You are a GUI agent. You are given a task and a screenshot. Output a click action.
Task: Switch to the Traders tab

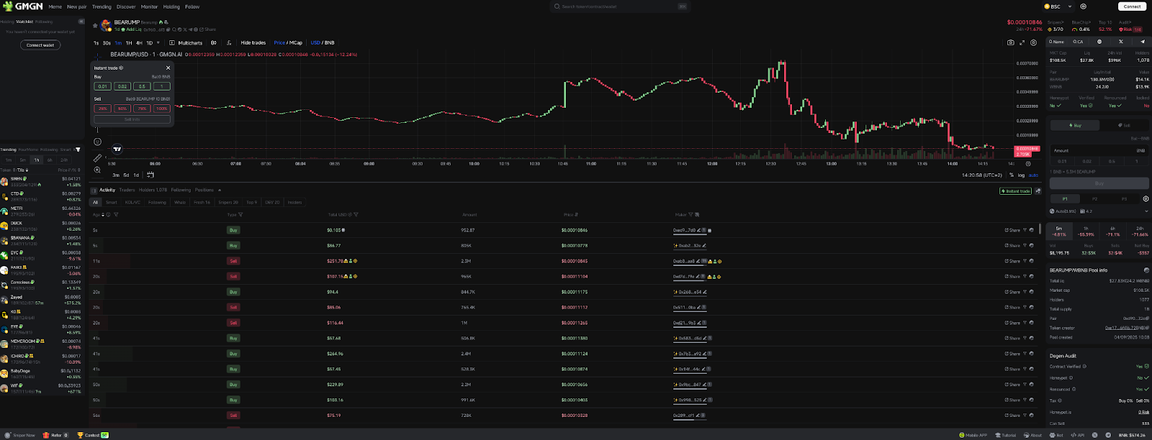pyautogui.click(x=127, y=190)
